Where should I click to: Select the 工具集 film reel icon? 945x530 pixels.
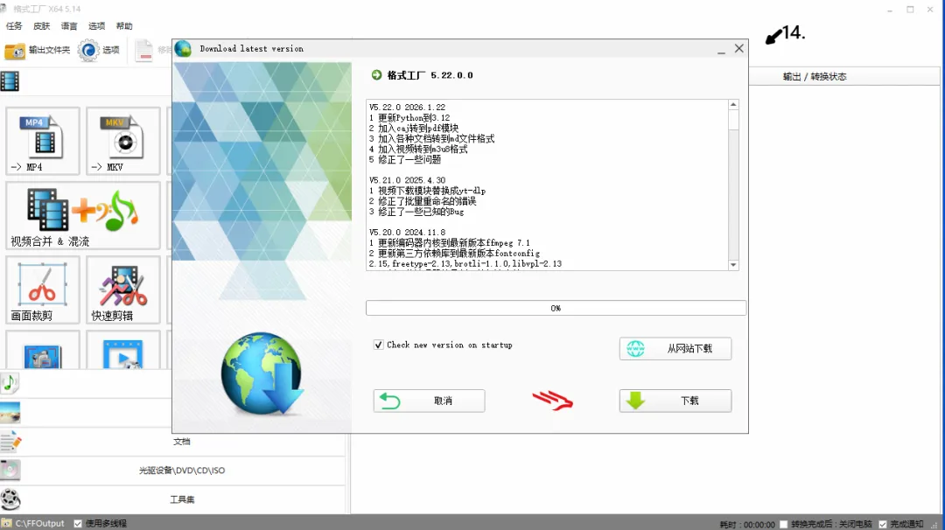point(10,499)
